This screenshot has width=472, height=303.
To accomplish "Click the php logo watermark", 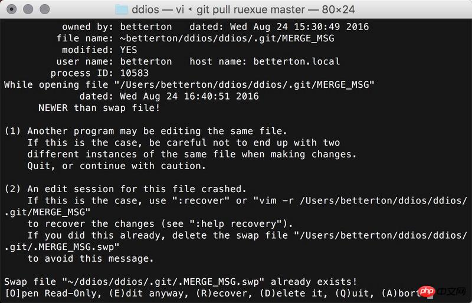I will (x=427, y=291).
